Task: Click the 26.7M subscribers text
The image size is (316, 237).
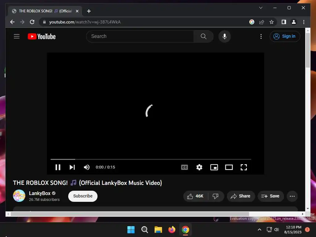Action: pos(44,200)
